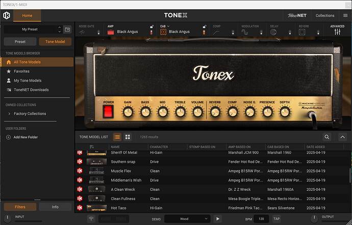
Task: Open the CAB type dropdown arrow
Action: point(168,26)
